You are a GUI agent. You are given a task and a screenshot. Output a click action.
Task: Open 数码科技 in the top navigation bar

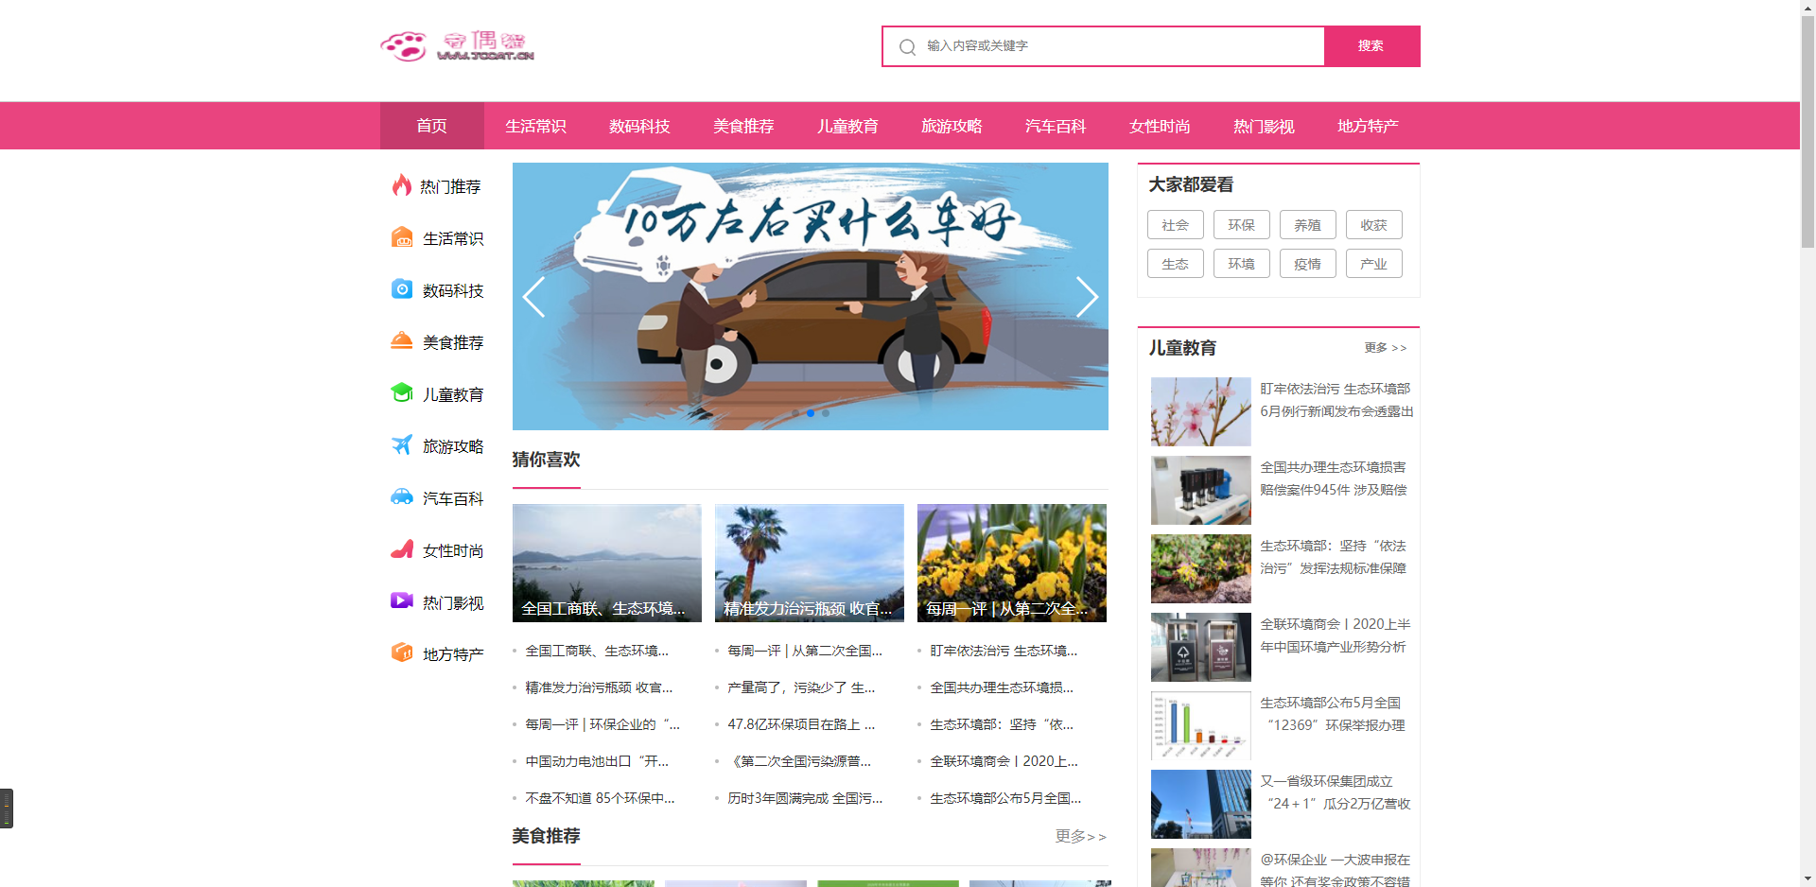pos(640,126)
